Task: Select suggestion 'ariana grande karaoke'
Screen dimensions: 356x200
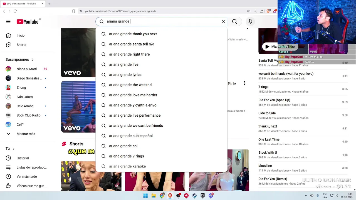Action: coord(161,166)
